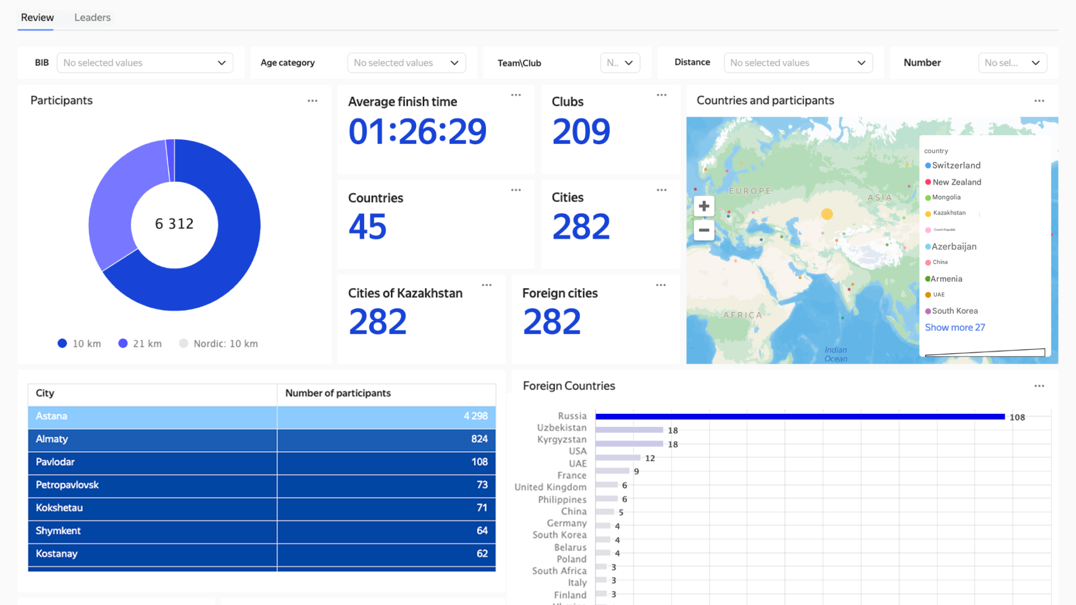Zoom in on the map
The width and height of the screenshot is (1076, 605).
(704, 206)
